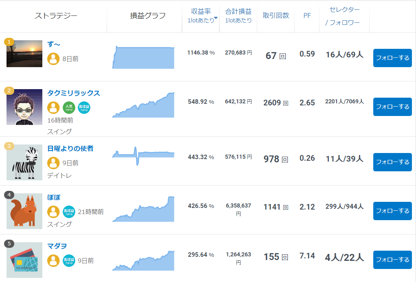Click the ストラテジー column header
416x282 pixels.
point(56,15)
